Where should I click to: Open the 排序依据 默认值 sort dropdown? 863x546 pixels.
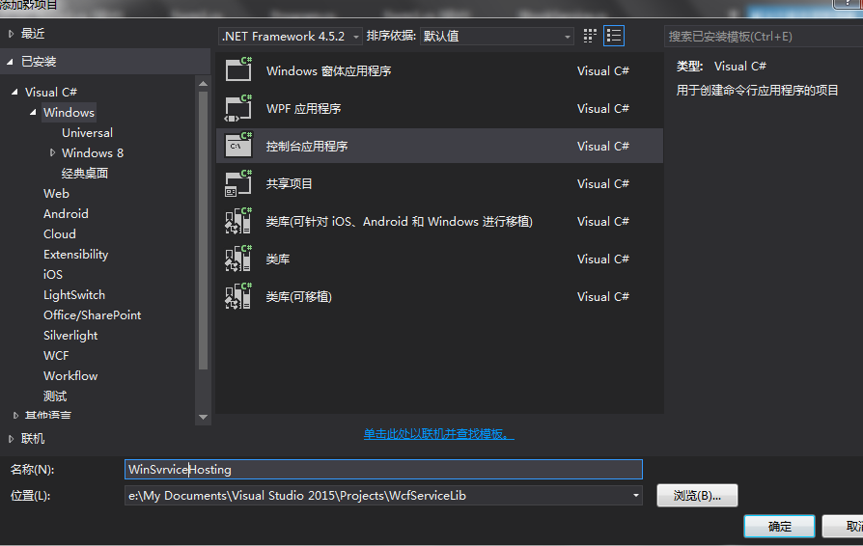click(x=497, y=37)
